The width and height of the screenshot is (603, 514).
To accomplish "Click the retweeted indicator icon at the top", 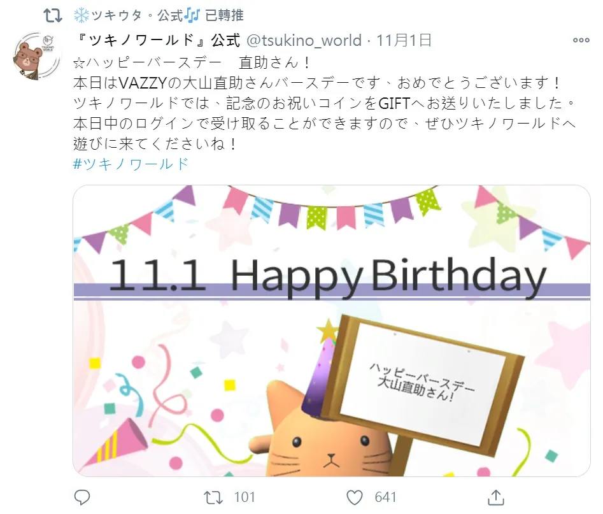I will 53,15.
